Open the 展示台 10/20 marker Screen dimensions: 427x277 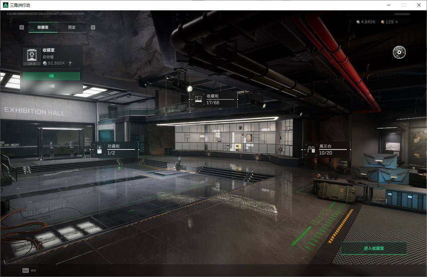[x=326, y=149]
